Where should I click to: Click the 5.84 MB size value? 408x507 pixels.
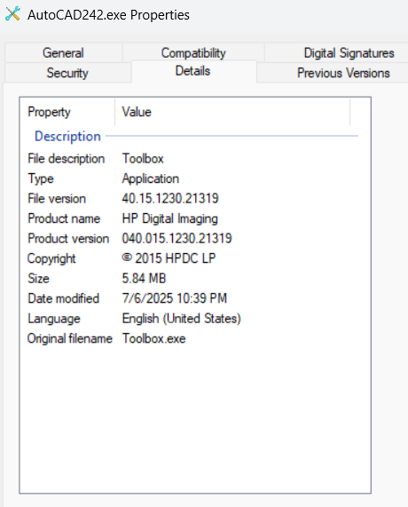pyautogui.click(x=144, y=279)
